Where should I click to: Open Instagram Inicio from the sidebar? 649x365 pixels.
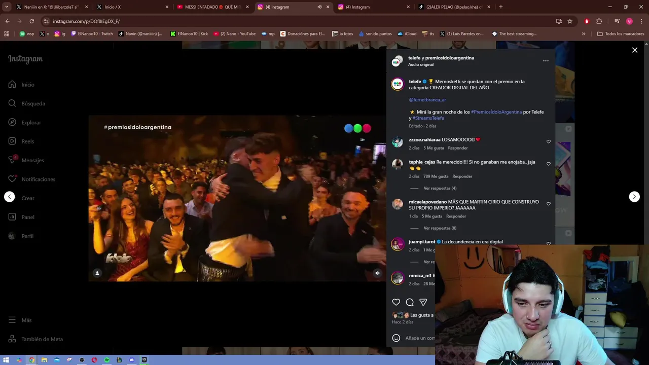pos(21,85)
